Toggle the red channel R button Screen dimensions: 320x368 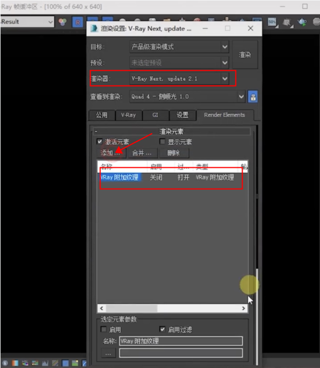click(78, 22)
